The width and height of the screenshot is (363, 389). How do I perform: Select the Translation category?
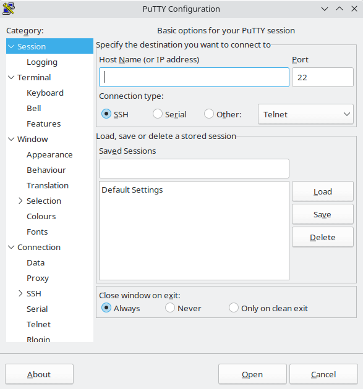(48, 186)
